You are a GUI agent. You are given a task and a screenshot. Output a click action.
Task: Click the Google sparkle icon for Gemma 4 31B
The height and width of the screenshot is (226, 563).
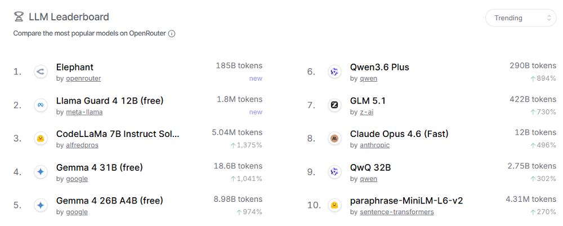[41, 172]
